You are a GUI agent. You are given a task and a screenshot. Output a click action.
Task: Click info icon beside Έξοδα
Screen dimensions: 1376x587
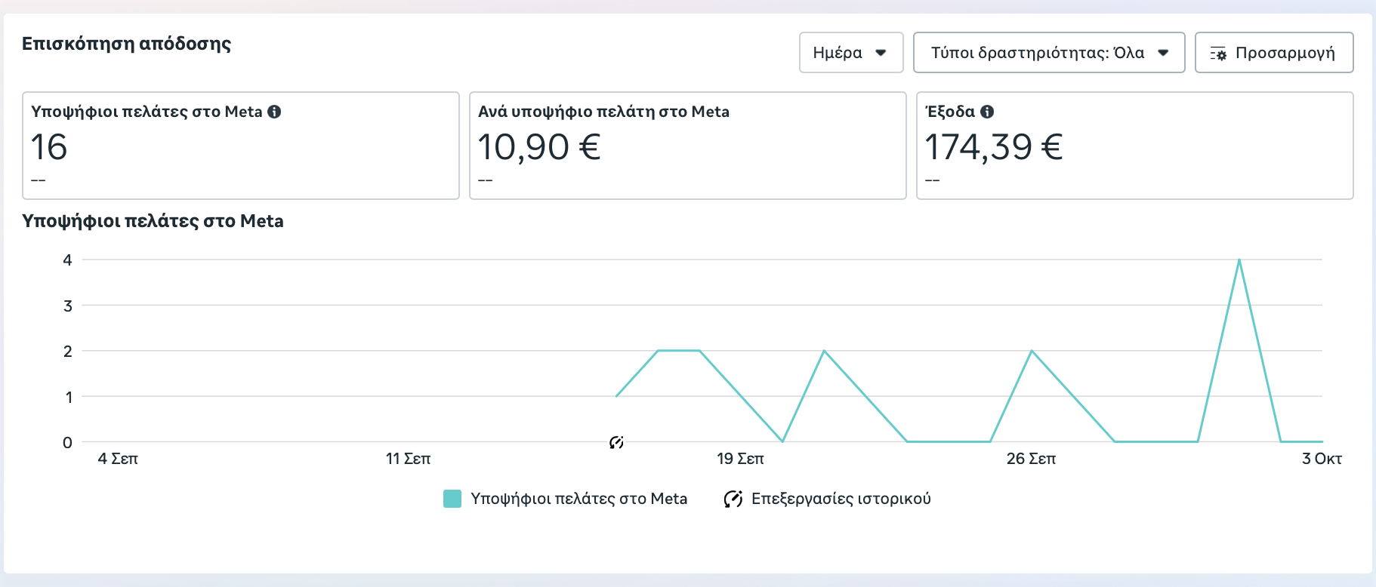[x=987, y=112]
